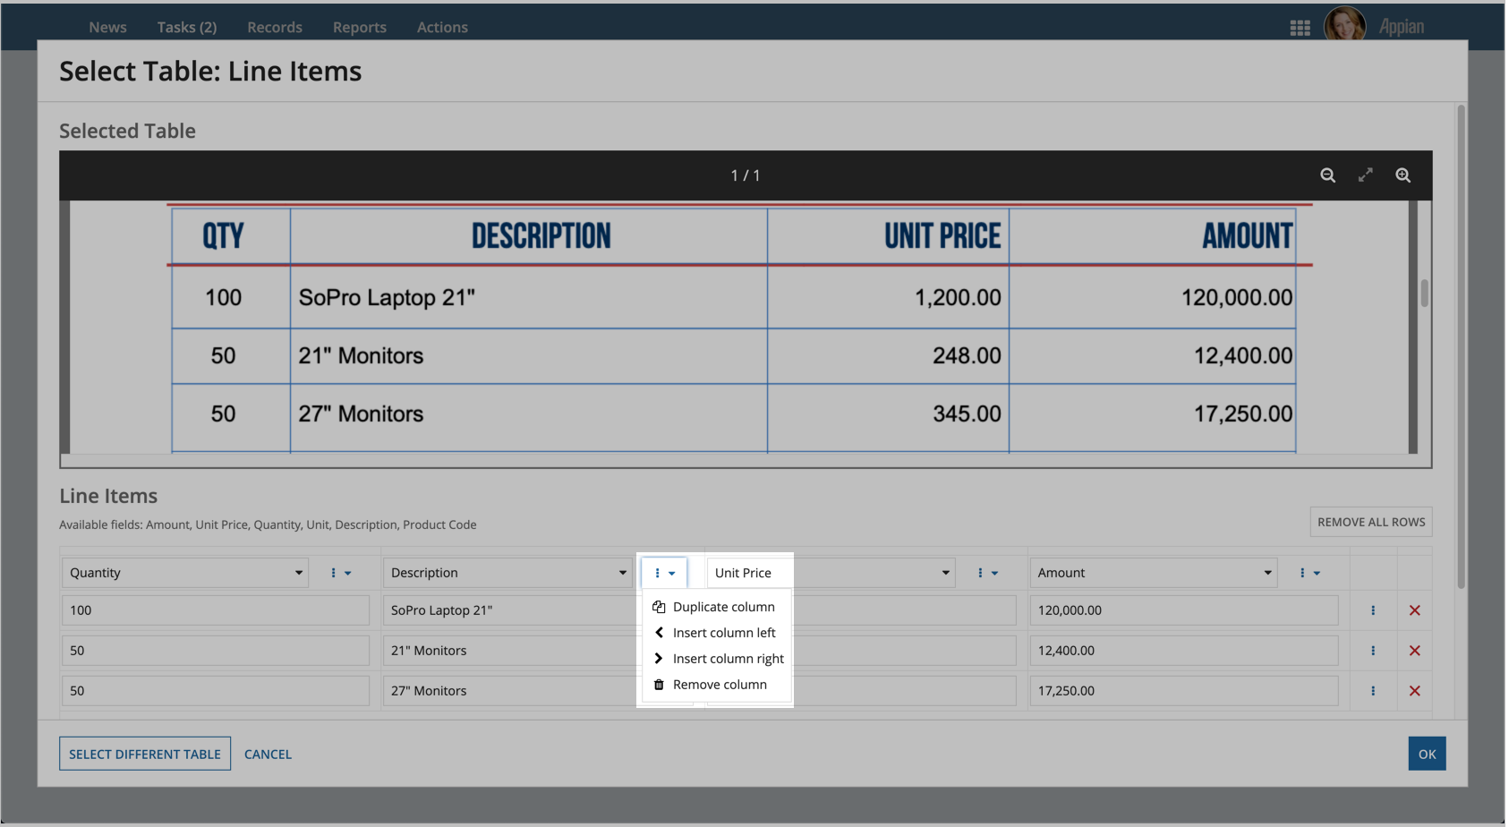Click the 12,400.00 amount field

click(1184, 651)
